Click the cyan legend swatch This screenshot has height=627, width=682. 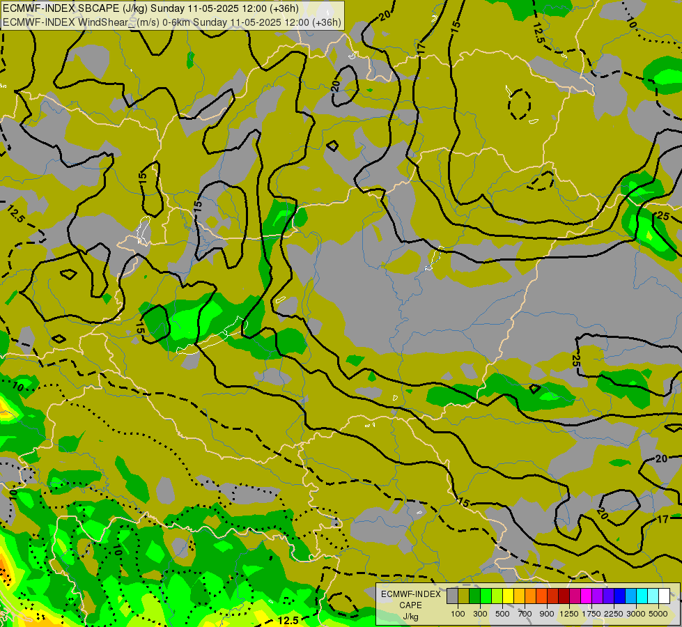642,596
